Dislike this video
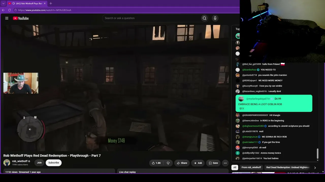This screenshot has height=182, width=325. 168,163
